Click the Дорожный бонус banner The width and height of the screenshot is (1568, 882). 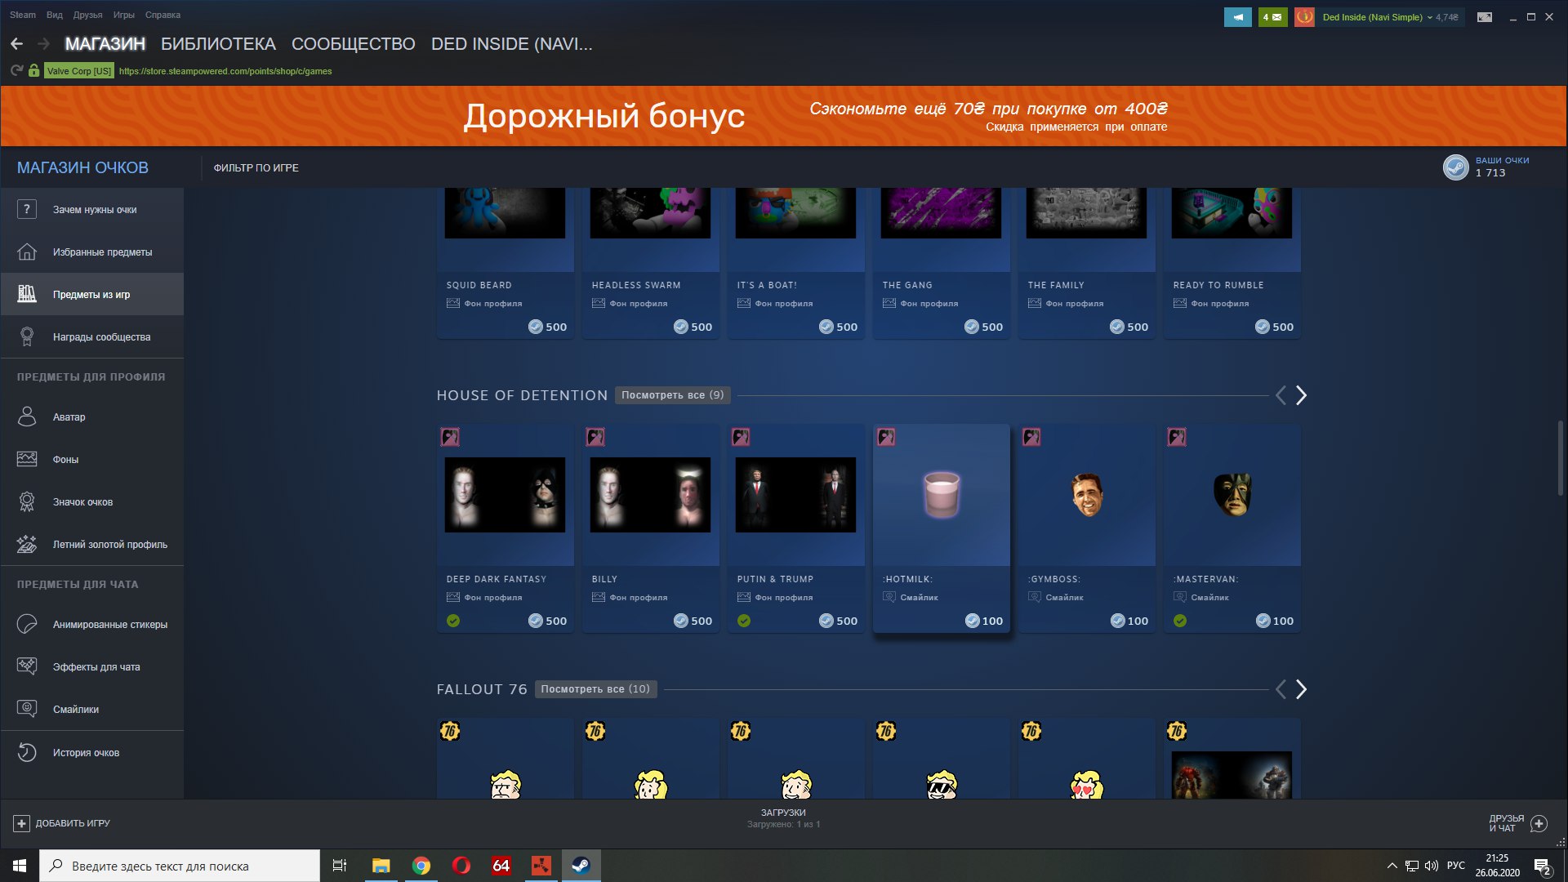[783, 116]
